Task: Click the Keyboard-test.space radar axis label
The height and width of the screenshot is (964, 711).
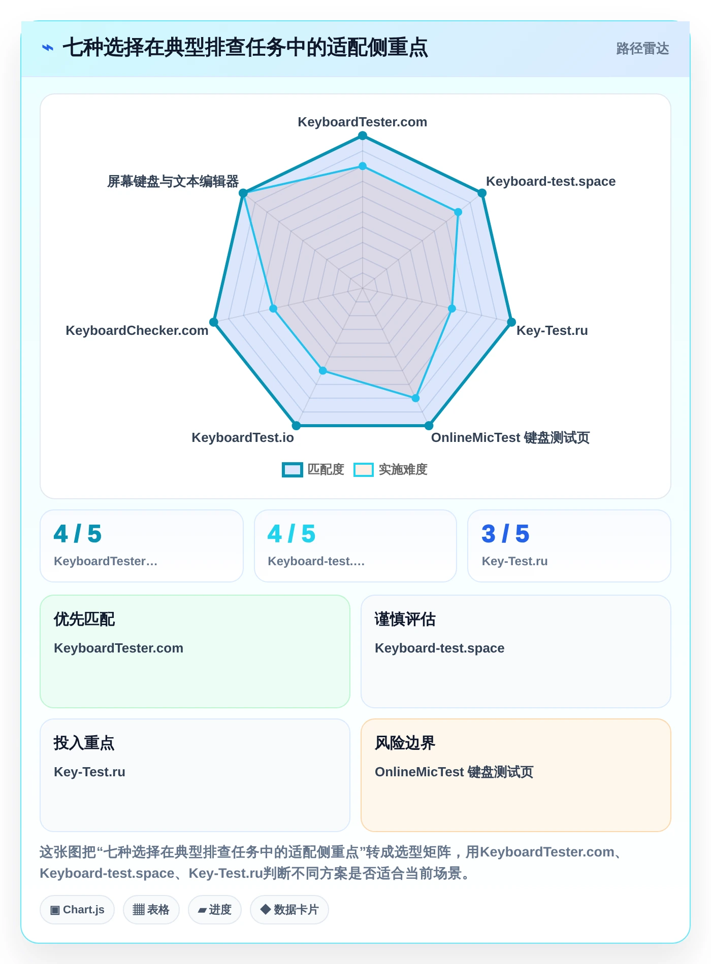Action: click(x=551, y=182)
